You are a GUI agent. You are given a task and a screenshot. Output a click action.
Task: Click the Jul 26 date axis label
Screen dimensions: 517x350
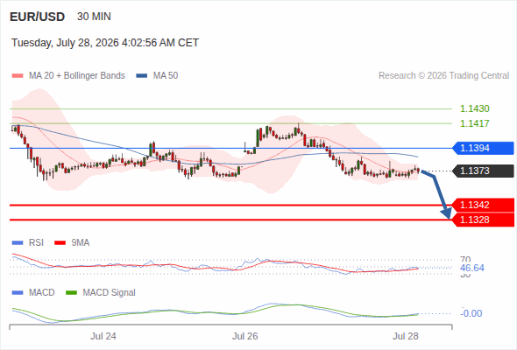[245, 336]
